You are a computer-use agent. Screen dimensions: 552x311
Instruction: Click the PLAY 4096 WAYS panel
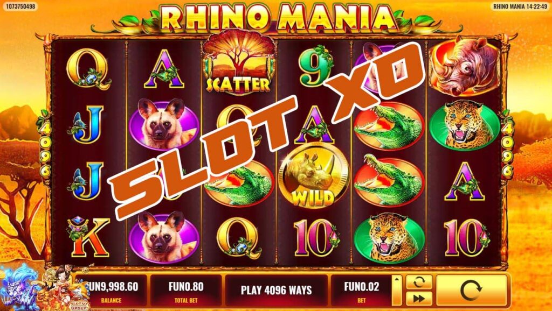click(277, 290)
